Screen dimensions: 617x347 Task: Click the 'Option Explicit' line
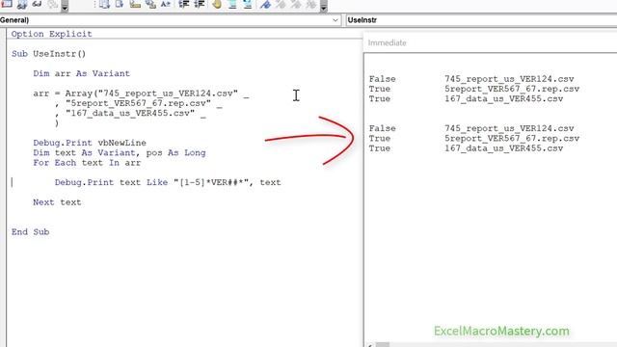[x=51, y=34]
